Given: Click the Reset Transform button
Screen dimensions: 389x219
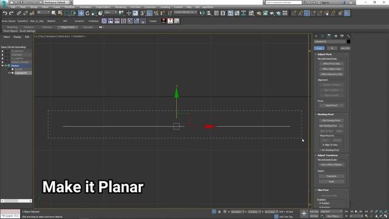Looking at the screenshot, I should (x=331, y=176).
